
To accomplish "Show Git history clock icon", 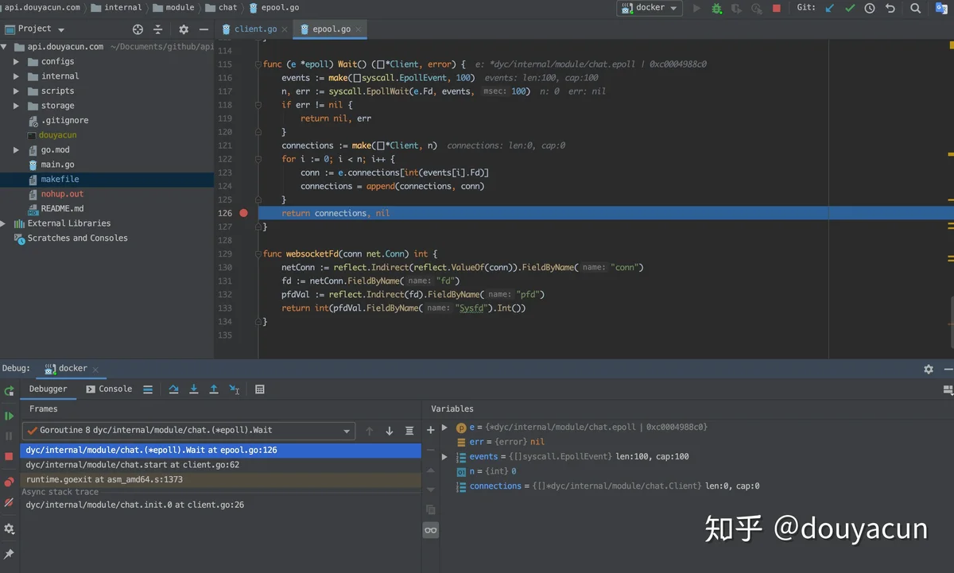I will pos(870,8).
